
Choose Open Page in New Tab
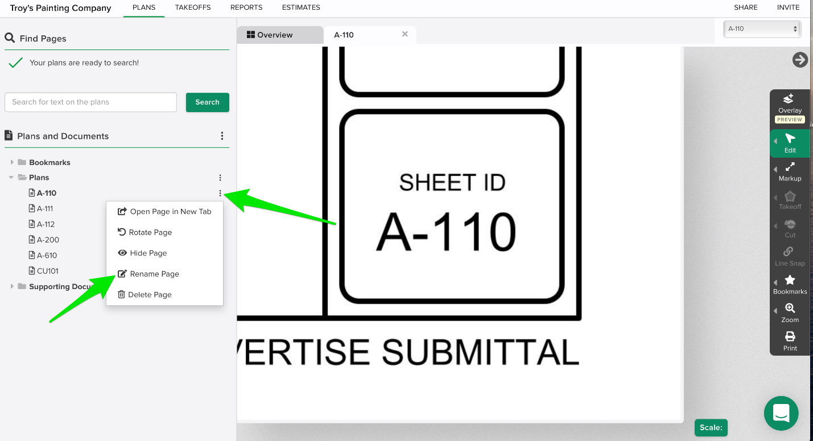164,212
